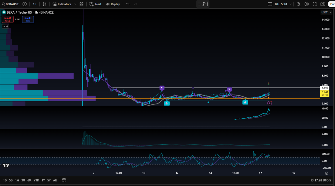Click the teal marker icon near the 16th

pos(245,102)
